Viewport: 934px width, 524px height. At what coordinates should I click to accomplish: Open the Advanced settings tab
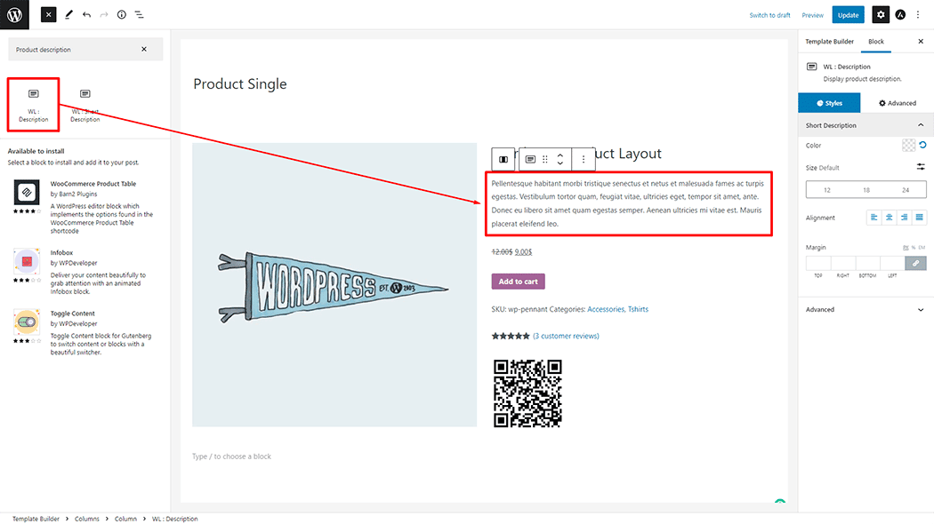point(898,103)
